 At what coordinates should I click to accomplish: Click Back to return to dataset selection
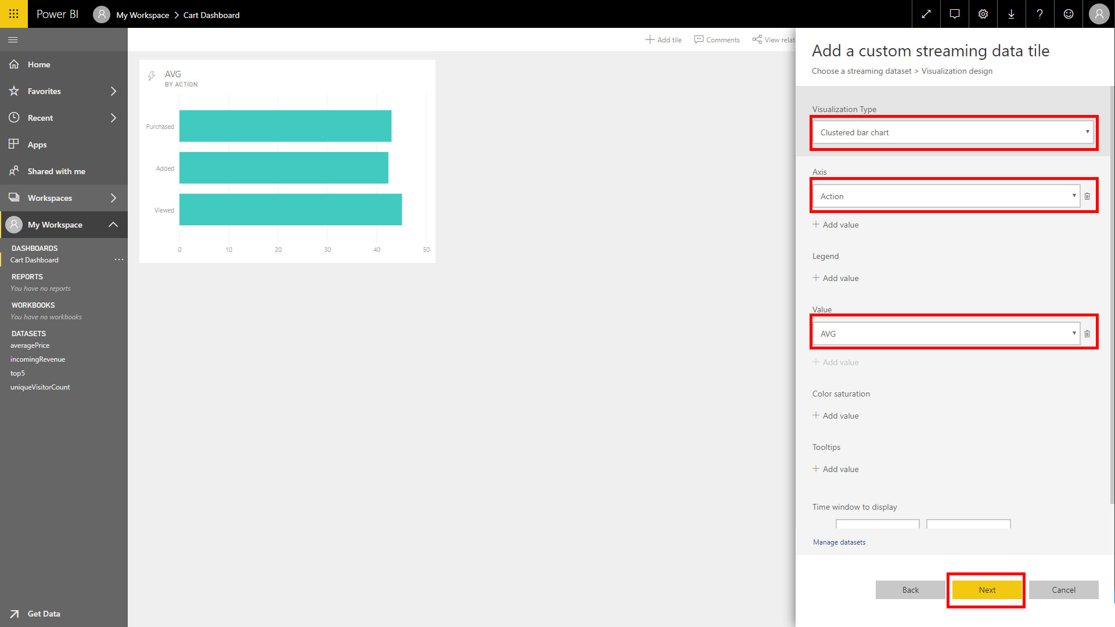(x=910, y=589)
